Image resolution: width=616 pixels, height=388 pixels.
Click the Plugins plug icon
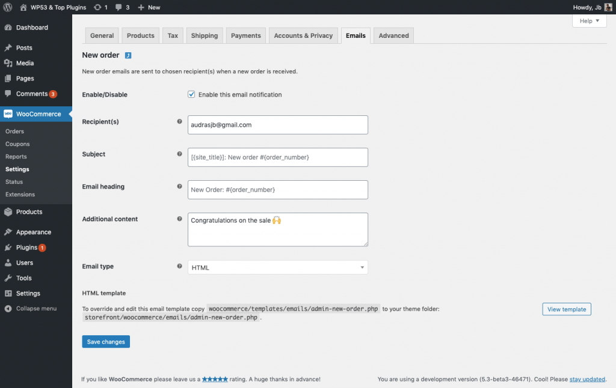[x=8, y=247]
